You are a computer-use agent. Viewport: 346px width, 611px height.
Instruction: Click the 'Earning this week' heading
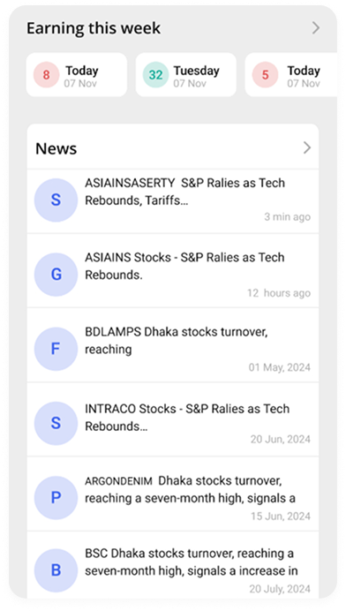tap(94, 28)
